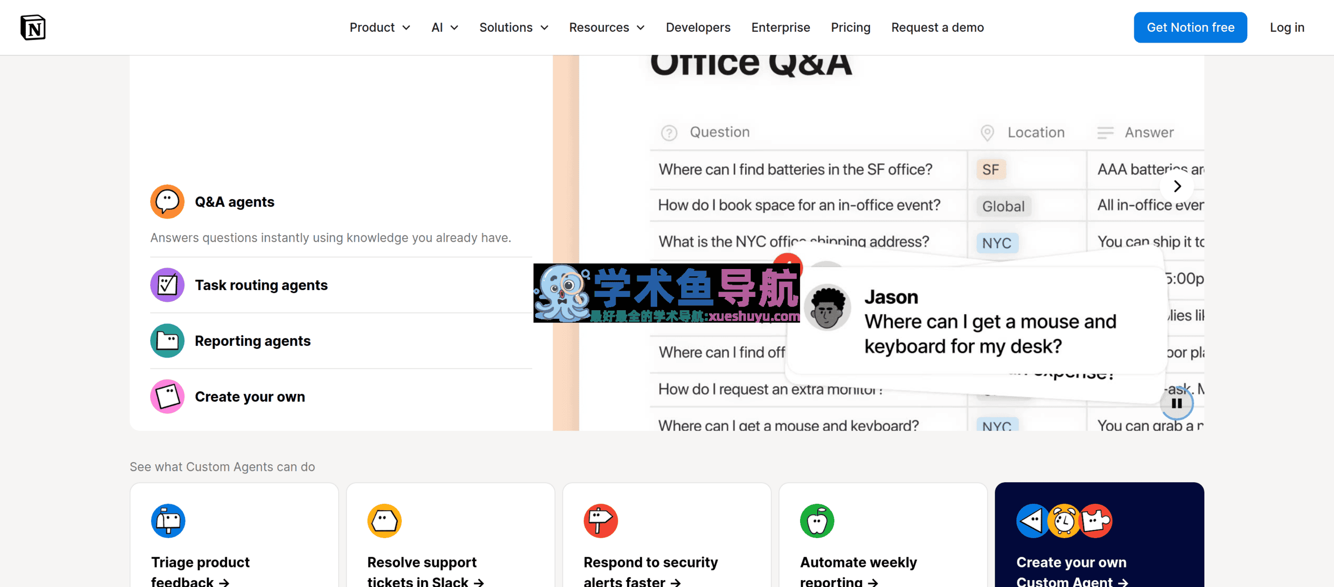Click the red signpost icon for security alerts
Viewport: 1334px width, 587px height.
click(601, 521)
